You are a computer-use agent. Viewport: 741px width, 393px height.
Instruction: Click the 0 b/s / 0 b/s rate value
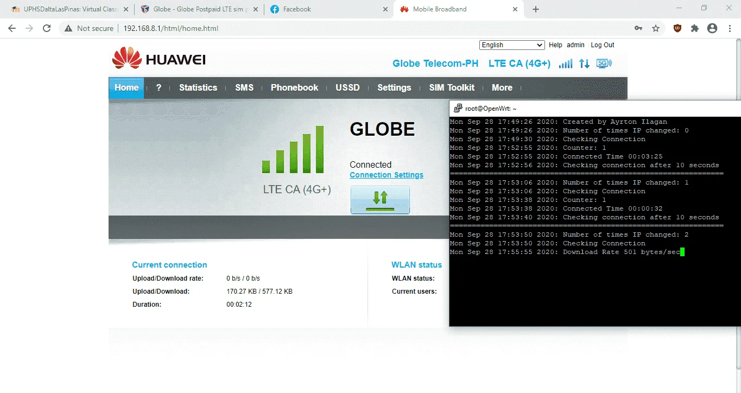243,278
